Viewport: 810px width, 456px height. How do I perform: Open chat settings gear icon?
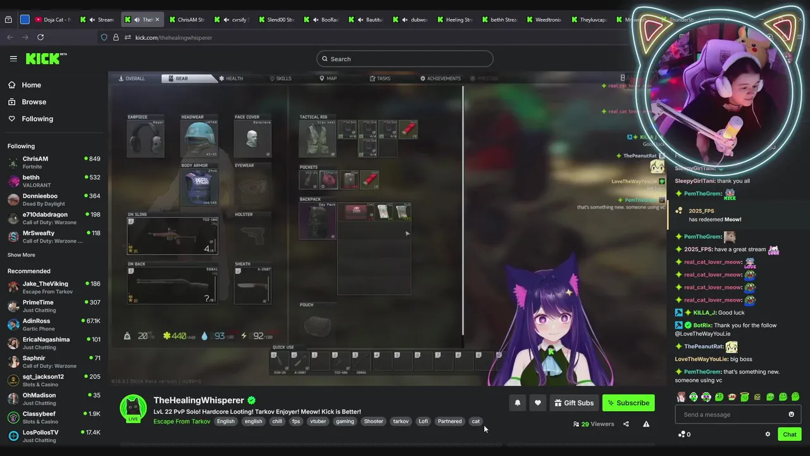(x=768, y=434)
